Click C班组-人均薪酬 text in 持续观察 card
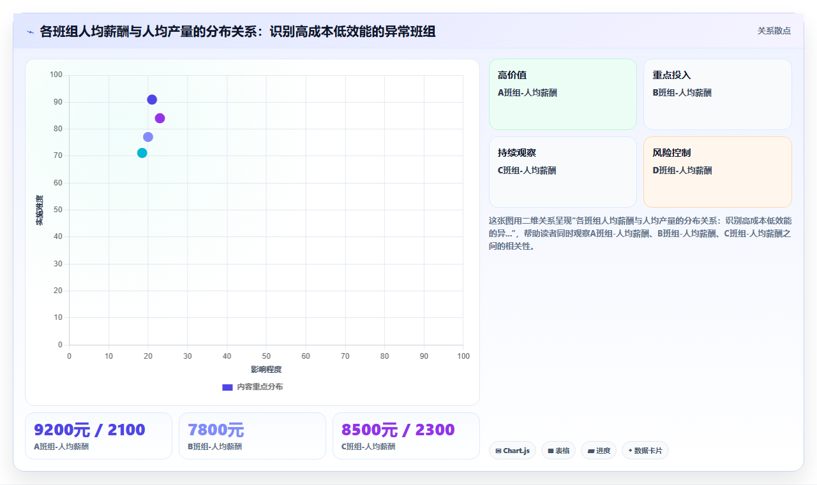817x485 pixels. [x=527, y=171]
